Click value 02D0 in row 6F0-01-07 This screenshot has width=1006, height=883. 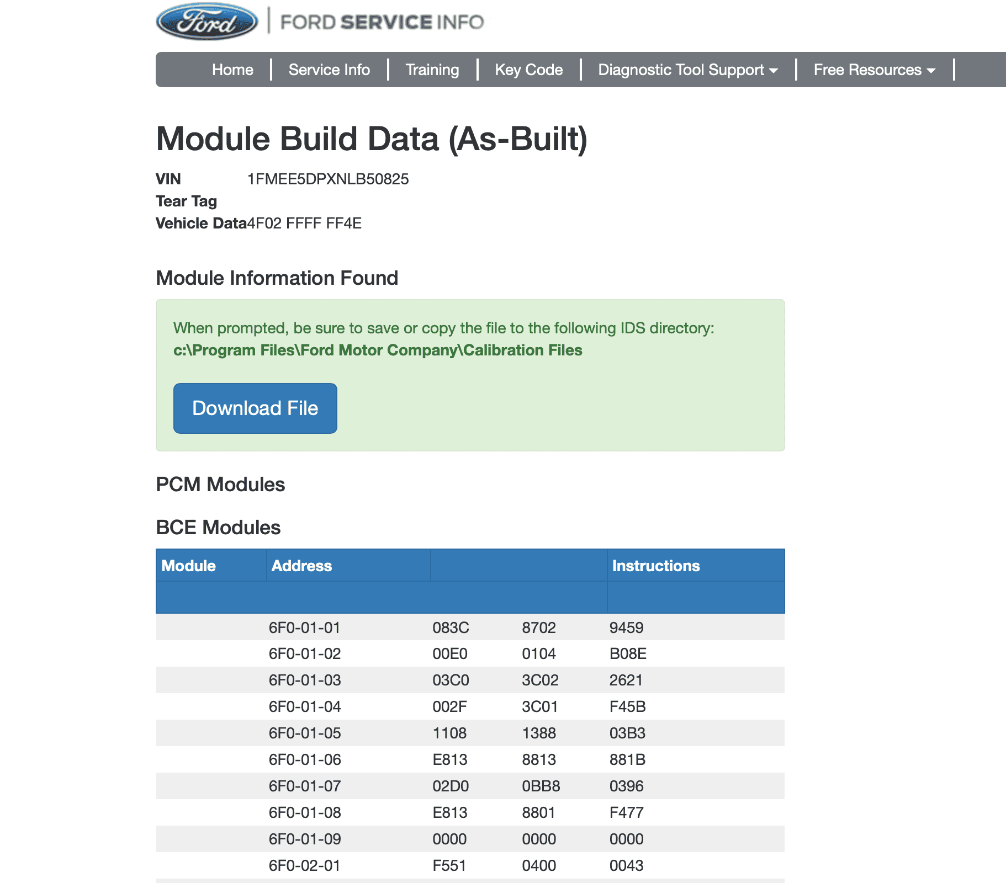[x=451, y=786]
